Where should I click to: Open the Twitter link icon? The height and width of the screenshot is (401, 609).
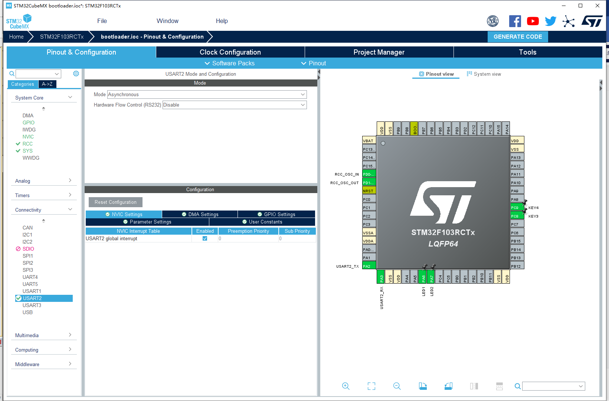click(x=551, y=21)
